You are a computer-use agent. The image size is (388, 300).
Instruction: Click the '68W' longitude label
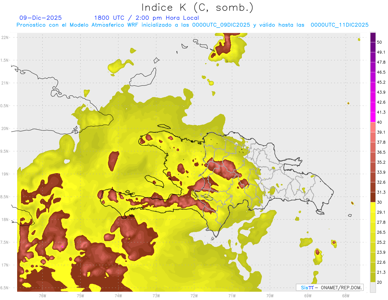tap(345, 295)
